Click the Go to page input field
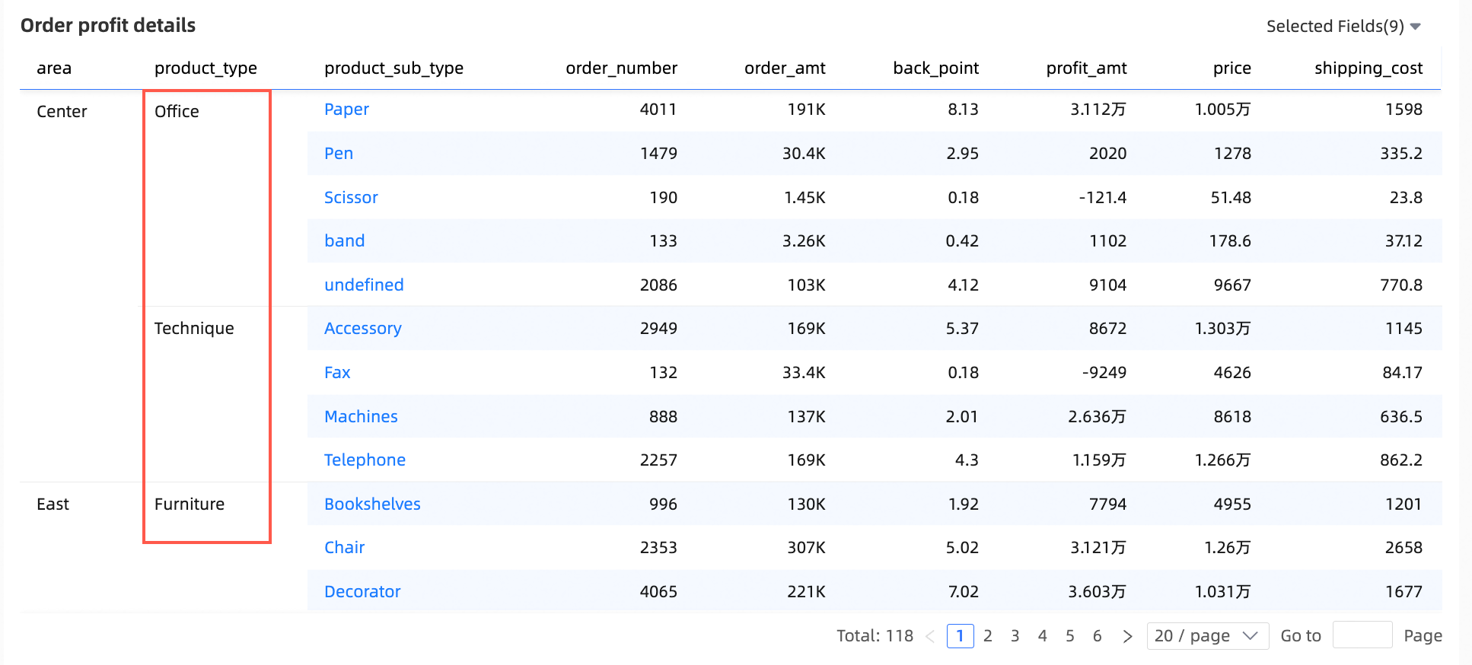The width and height of the screenshot is (1472, 665). (x=1362, y=635)
